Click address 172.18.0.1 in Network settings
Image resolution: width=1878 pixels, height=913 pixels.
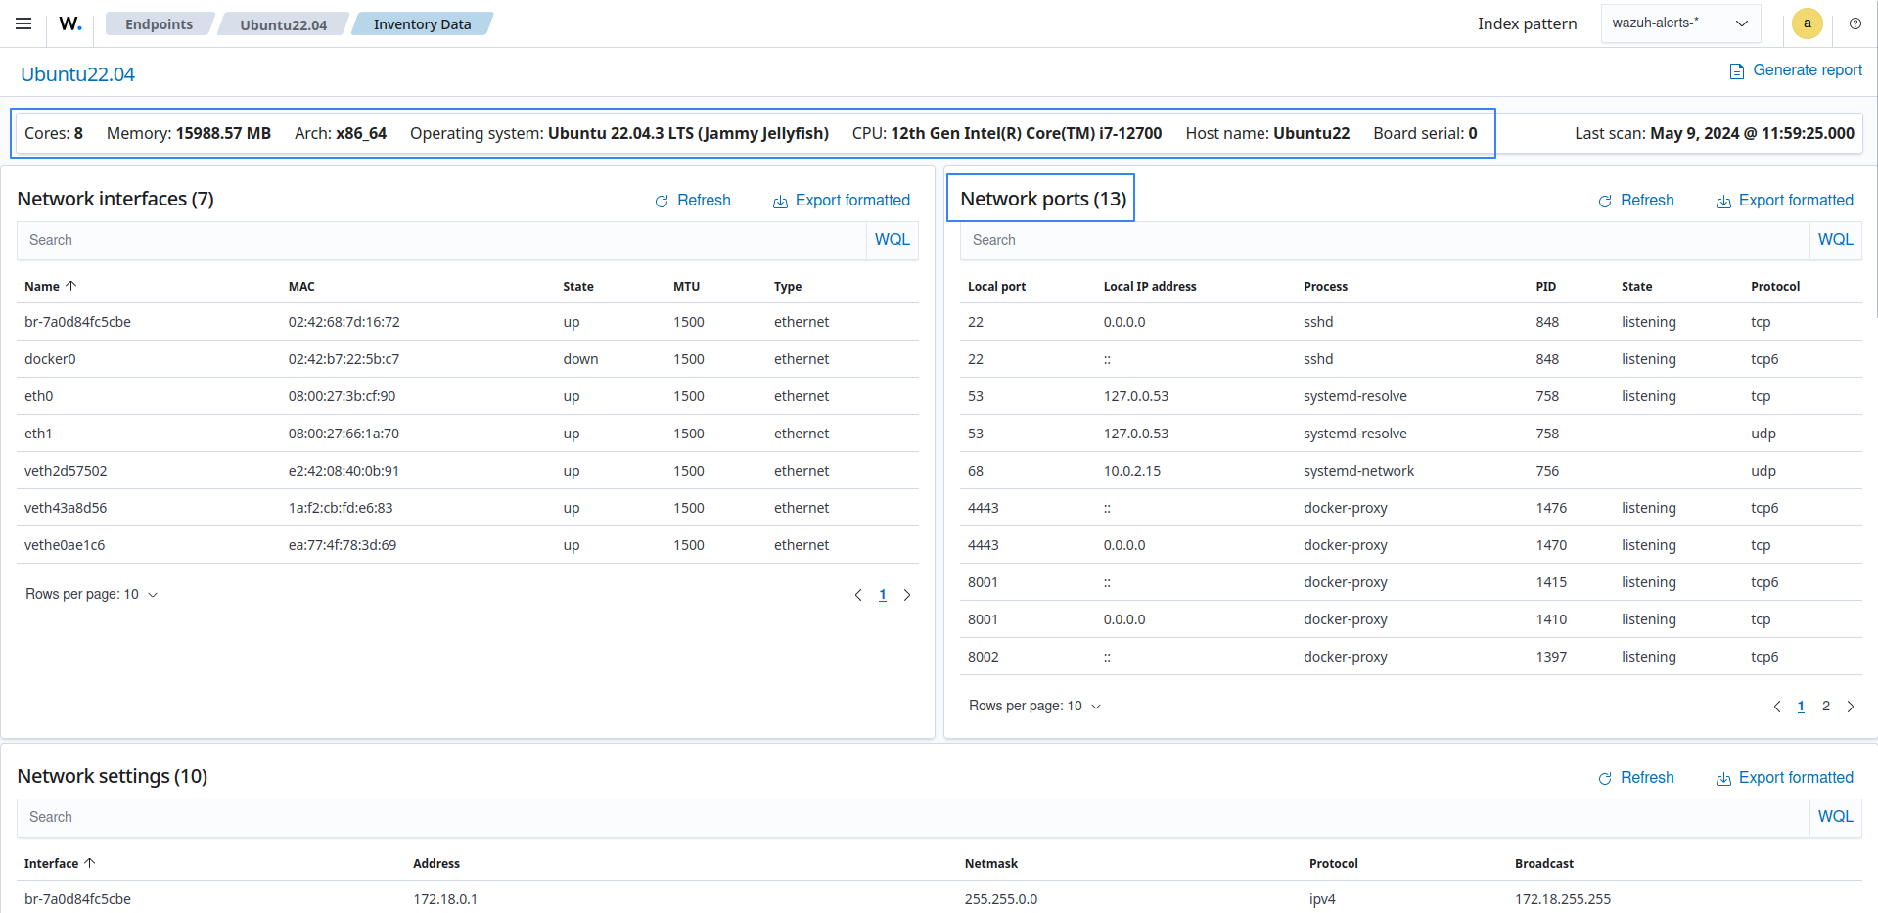445,899
